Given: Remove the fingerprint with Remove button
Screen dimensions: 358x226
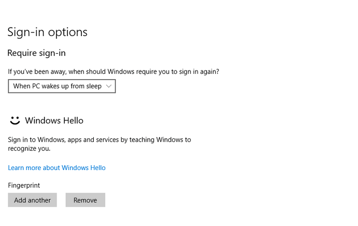Looking at the screenshot, I should 85,200.
